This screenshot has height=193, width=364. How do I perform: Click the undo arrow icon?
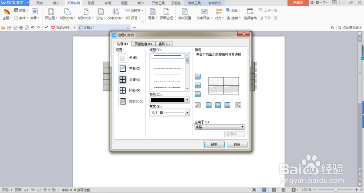[x=33, y=28]
